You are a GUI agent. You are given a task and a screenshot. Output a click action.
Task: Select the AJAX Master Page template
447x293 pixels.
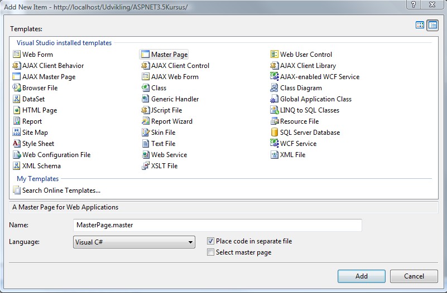pyautogui.click(x=44, y=77)
